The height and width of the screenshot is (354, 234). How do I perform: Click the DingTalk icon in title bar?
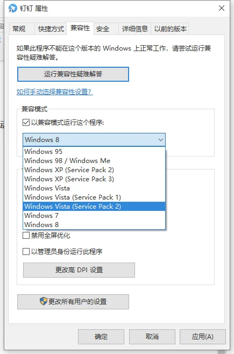(12, 9)
